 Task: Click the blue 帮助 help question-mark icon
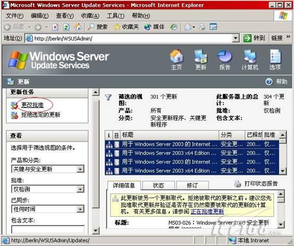[269, 82]
